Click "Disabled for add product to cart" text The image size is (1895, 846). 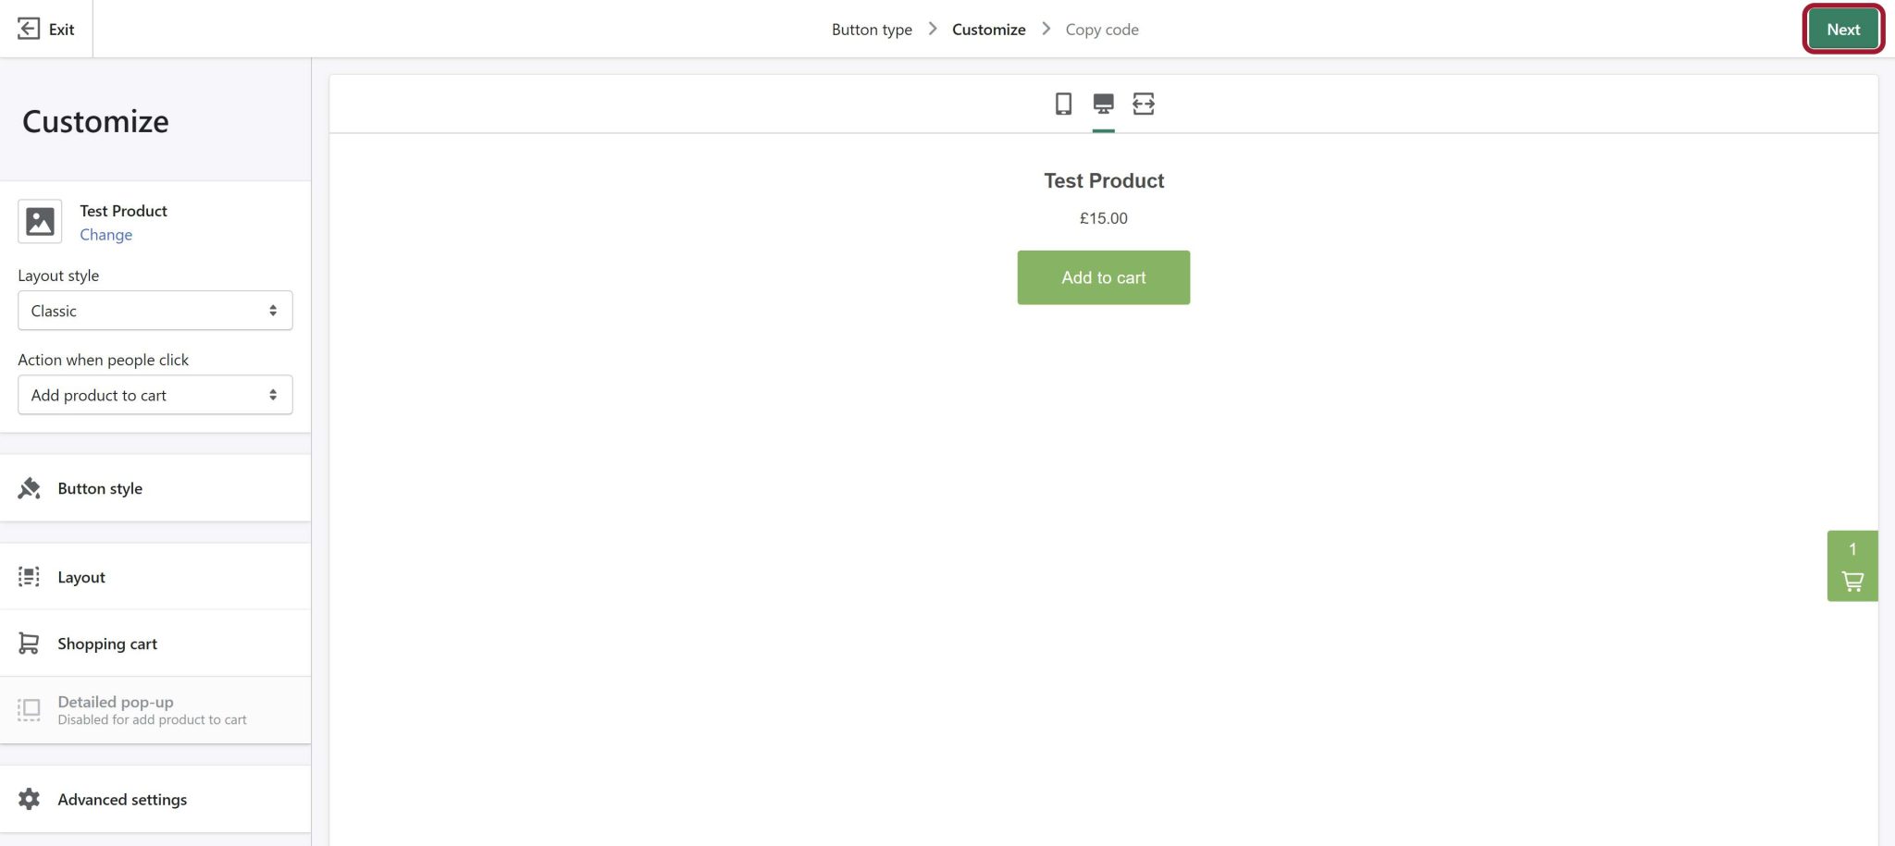click(152, 720)
